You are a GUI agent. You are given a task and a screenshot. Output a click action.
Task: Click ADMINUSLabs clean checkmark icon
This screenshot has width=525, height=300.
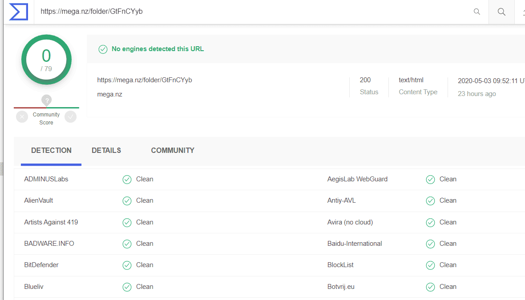point(127,180)
